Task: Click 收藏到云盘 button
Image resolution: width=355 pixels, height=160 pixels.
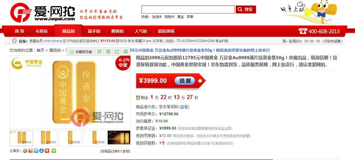Action: click(x=82, y=52)
